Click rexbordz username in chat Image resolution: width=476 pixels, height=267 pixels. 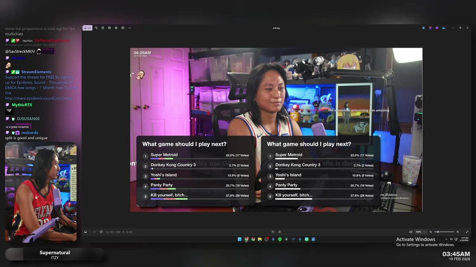coord(30,132)
